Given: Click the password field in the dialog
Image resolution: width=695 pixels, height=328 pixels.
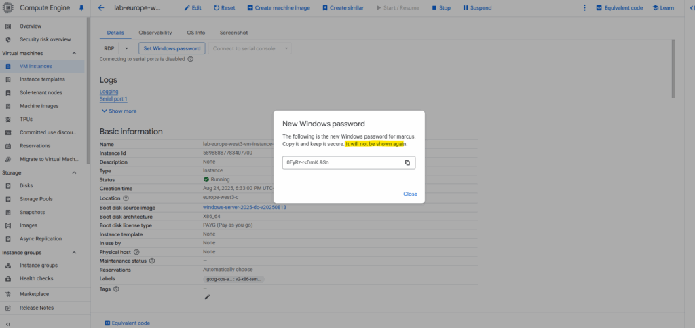Looking at the screenshot, I should click(349, 163).
